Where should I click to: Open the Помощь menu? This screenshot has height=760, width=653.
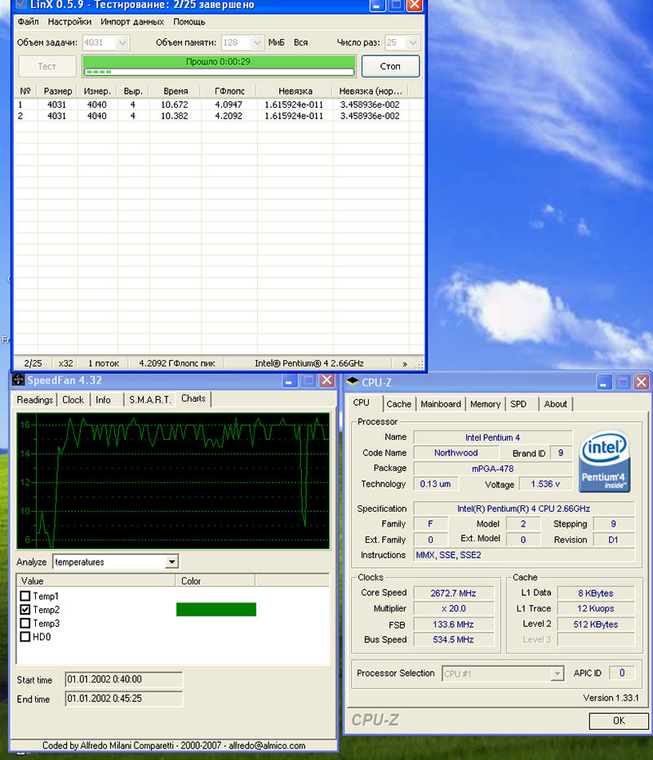[189, 22]
